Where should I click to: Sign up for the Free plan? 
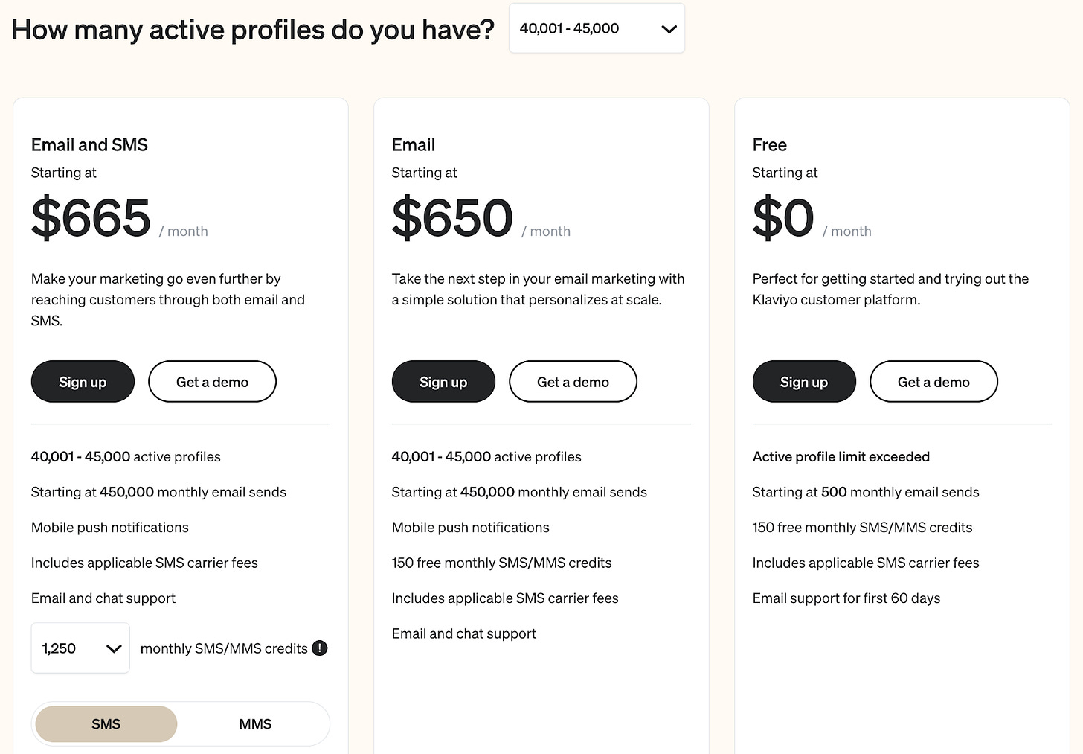tap(804, 382)
